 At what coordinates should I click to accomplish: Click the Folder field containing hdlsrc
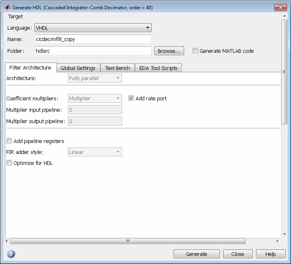pyautogui.click(x=93, y=51)
